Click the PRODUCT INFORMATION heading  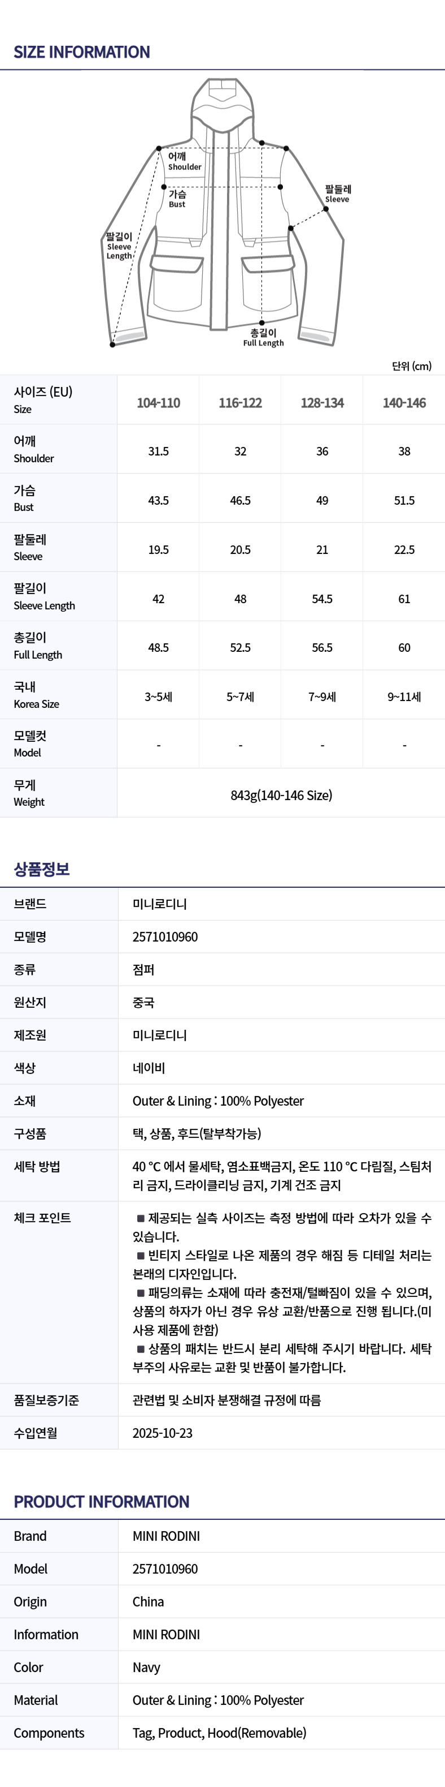101,1502
